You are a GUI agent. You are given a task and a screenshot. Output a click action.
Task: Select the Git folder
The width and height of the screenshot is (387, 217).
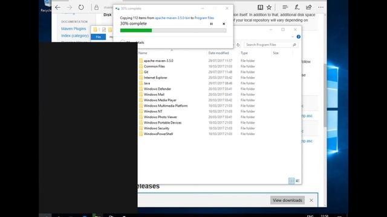coord(146,72)
